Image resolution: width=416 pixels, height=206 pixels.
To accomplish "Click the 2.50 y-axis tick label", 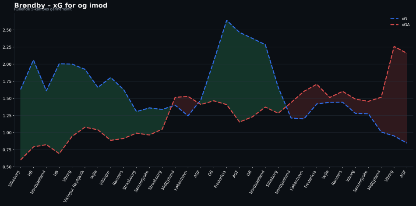I will 8,30.
